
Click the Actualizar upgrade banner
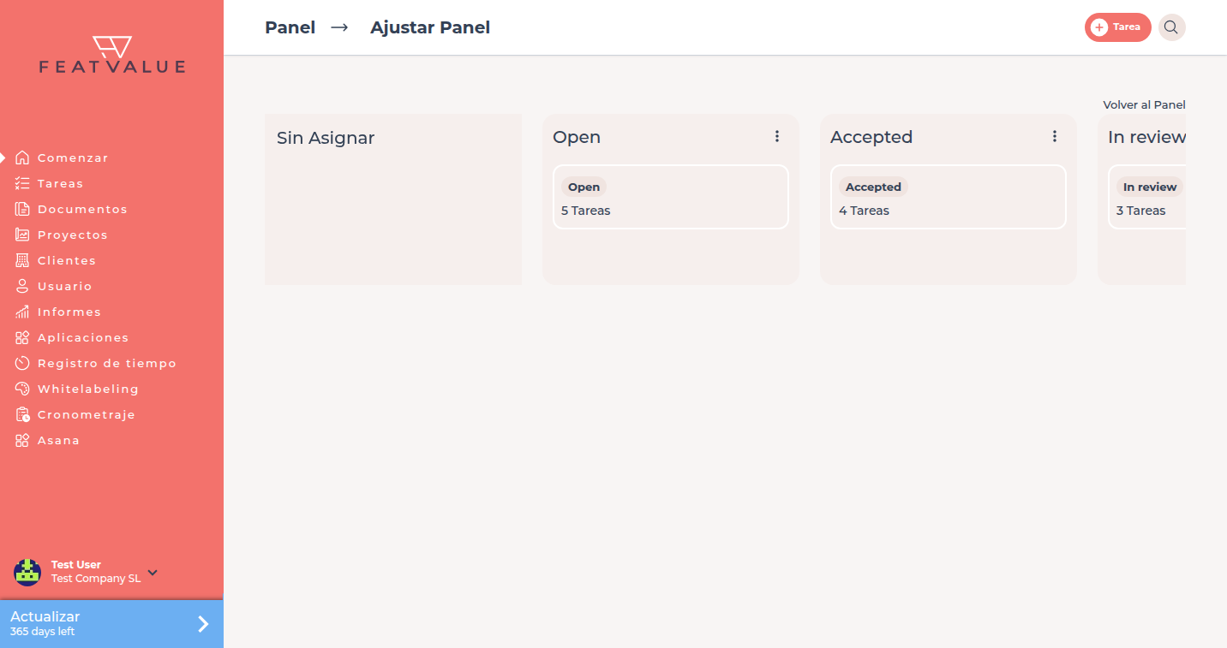(111, 624)
